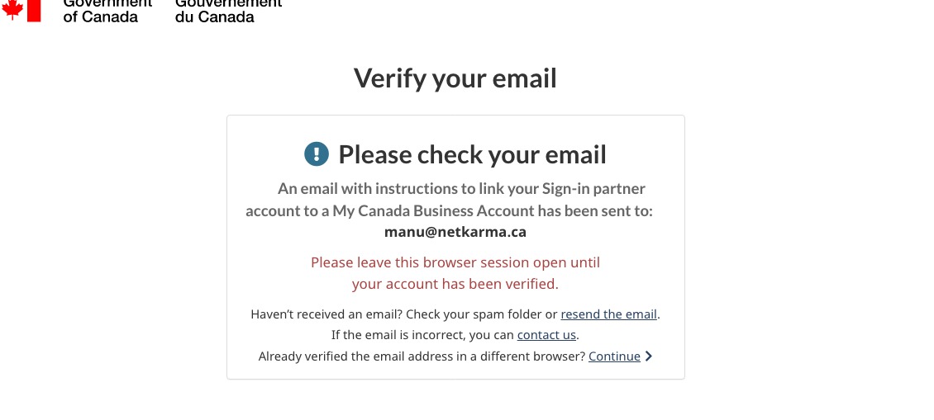Screen dimensions: 934x420
Task: Click the "resend the email" link
Action: point(608,314)
